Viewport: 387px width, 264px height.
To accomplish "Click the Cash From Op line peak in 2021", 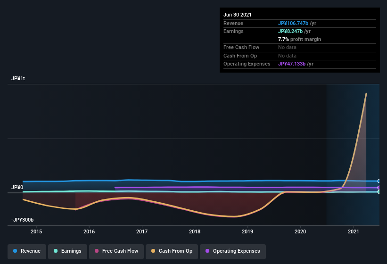I will (366, 93).
